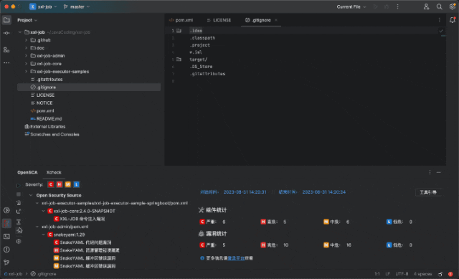The width and height of the screenshot is (459, 279).
Task: Click the LF line separator widget
Action: point(387,274)
